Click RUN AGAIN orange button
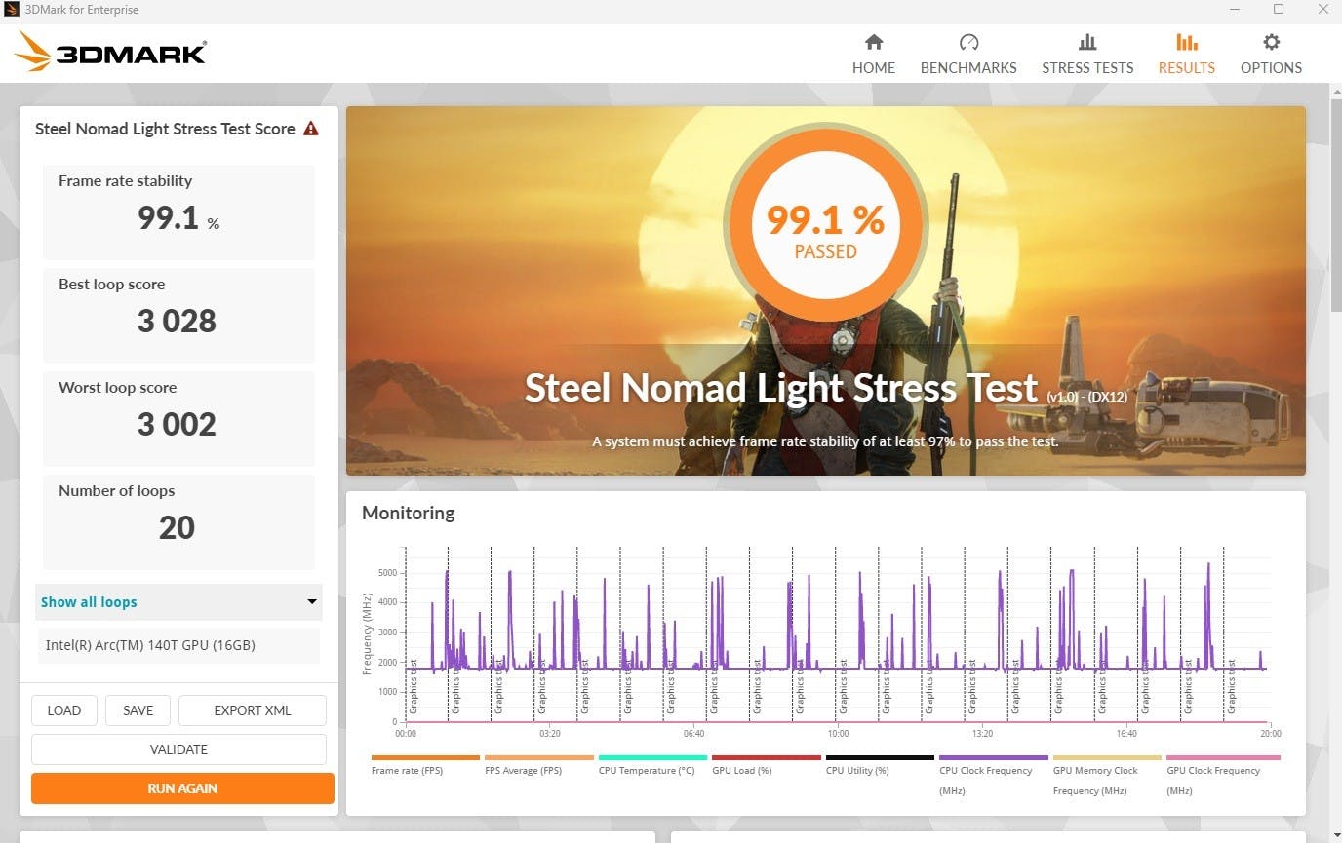This screenshot has height=843, width=1342. tap(182, 788)
